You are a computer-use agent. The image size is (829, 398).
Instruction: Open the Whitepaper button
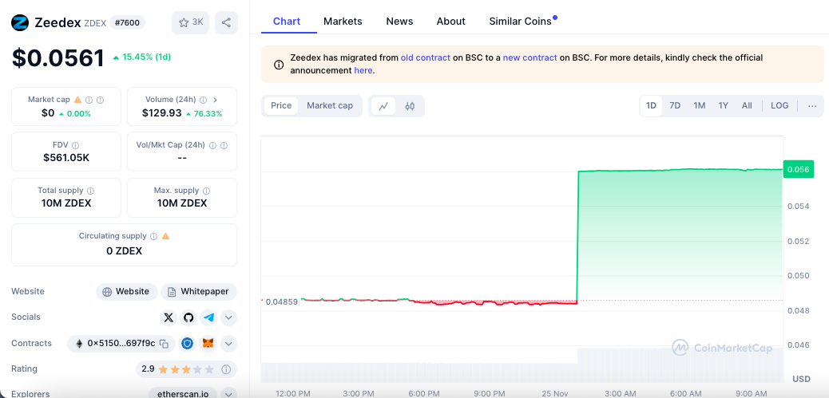click(199, 292)
